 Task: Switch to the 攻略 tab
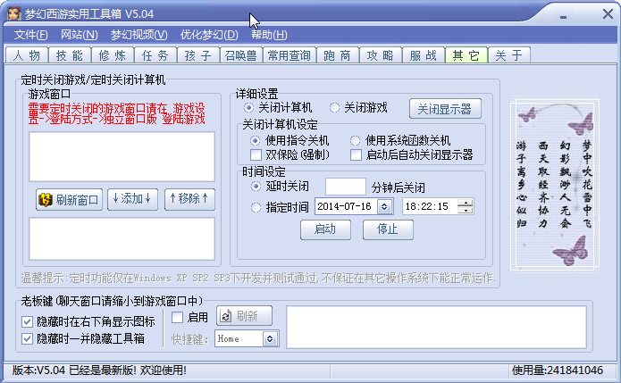tap(381, 55)
